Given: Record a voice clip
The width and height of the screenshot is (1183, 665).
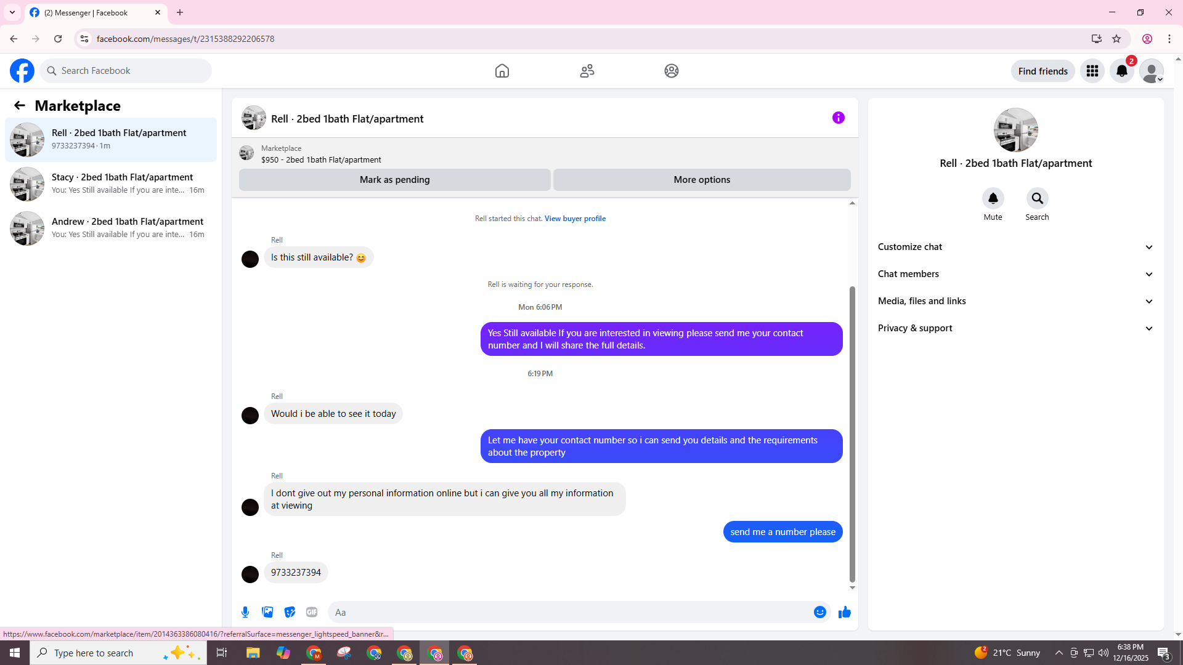Looking at the screenshot, I should pos(245,612).
